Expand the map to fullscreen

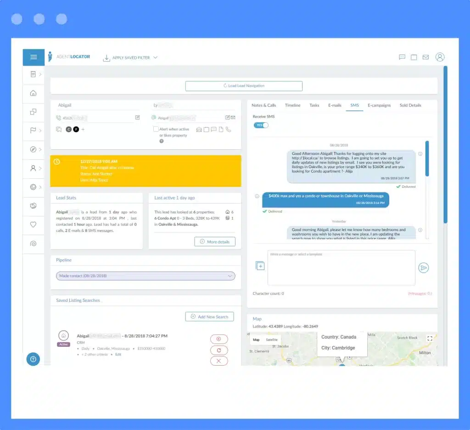(x=430, y=339)
